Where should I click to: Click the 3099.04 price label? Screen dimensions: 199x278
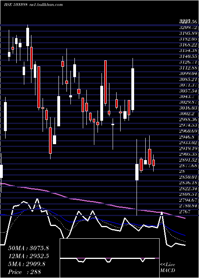point(188,74)
